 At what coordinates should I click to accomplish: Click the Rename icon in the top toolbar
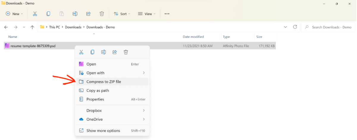(x=75, y=14)
